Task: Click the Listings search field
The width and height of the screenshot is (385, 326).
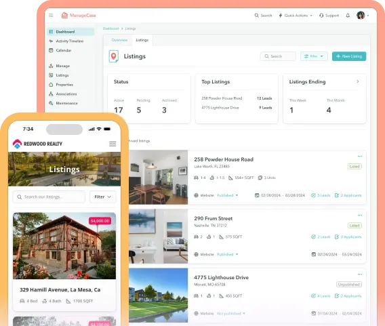Action: point(278,56)
